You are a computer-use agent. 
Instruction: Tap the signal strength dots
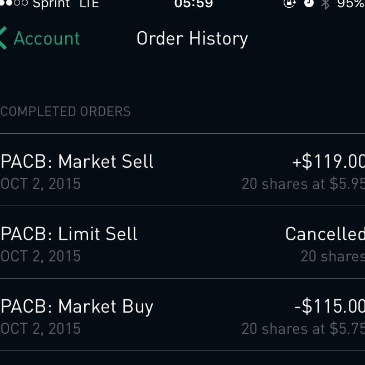coord(14,3)
